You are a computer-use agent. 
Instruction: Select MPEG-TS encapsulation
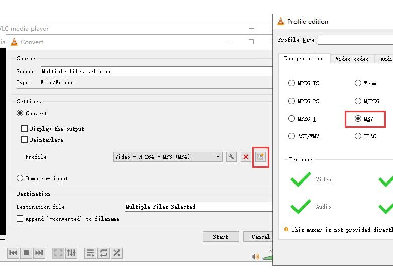291,83
